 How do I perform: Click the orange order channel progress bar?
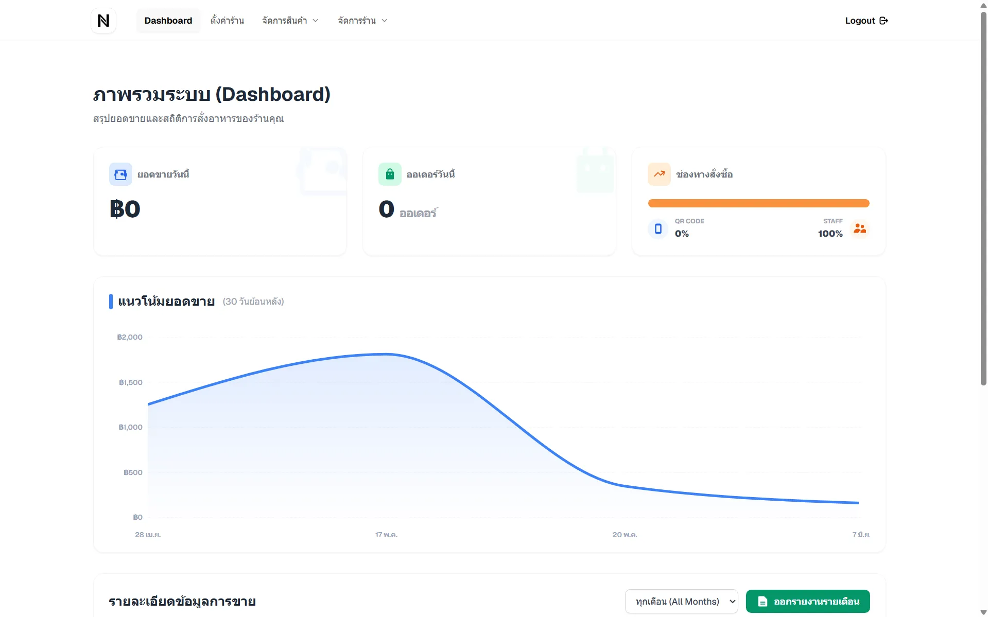(758, 203)
